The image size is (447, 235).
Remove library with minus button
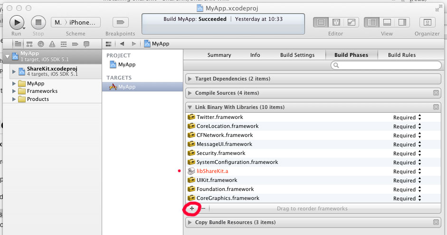pos(203,208)
